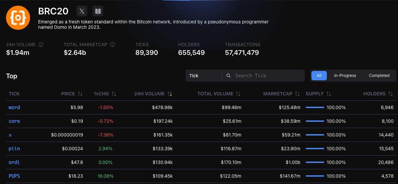
Task: Open the BRC20 X (Twitter) profile icon
Action: click(x=82, y=11)
